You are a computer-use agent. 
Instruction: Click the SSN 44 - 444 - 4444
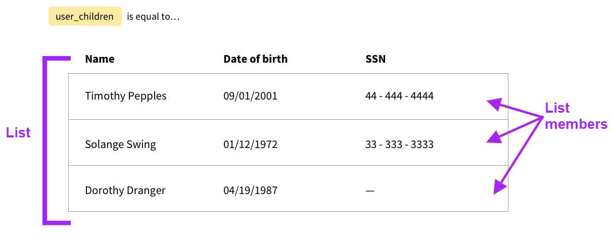399,96
